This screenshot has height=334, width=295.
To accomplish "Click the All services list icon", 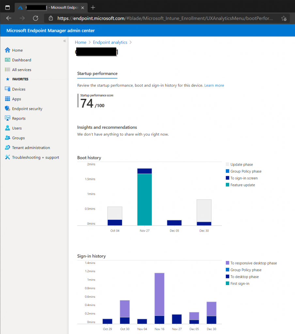I will pos(8,69).
